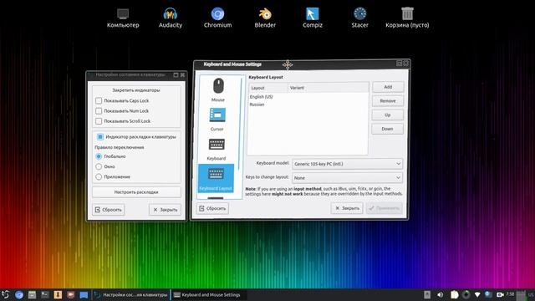Click the camera recorder tray icon
The image size is (535, 301).
click(500, 295)
